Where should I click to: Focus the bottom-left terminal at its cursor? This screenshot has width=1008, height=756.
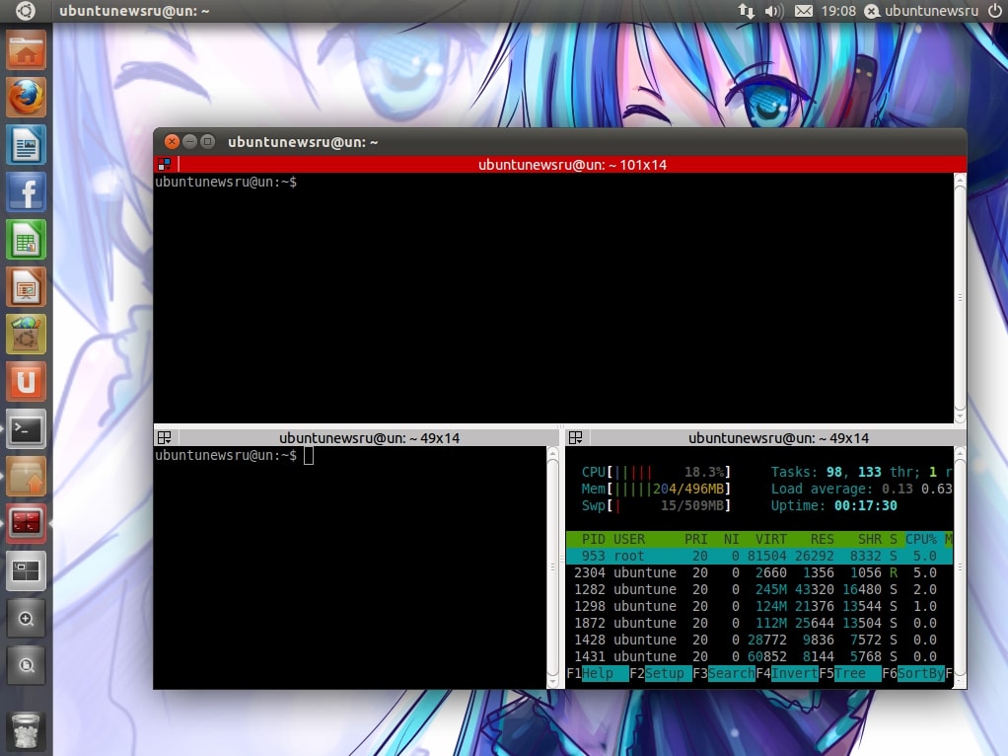click(x=309, y=456)
